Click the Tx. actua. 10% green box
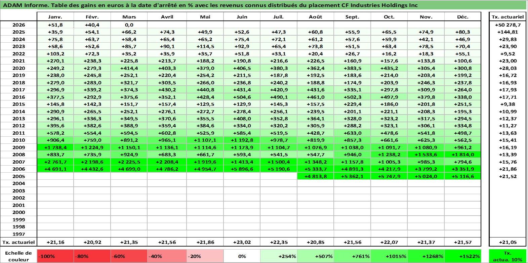This screenshot has height=263, width=528. click(507, 256)
